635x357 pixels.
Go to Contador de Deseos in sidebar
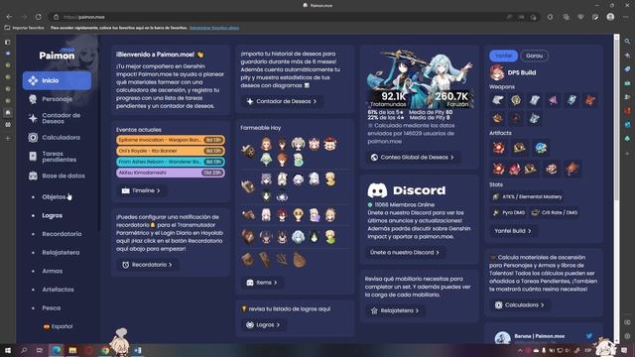pyautogui.click(x=57, y=118)
